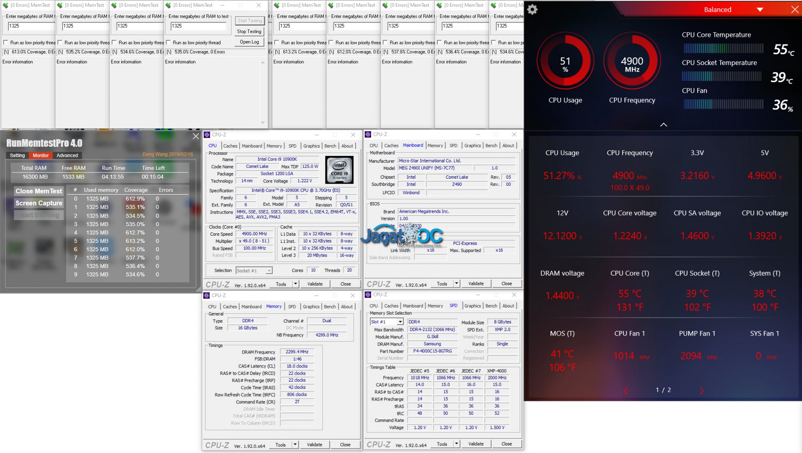Click first MemTest window's green check icon
802x453 pixels.
coord(6,5)
